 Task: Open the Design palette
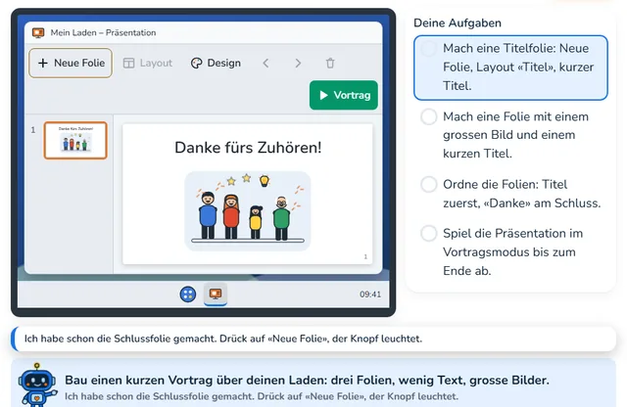216,64
